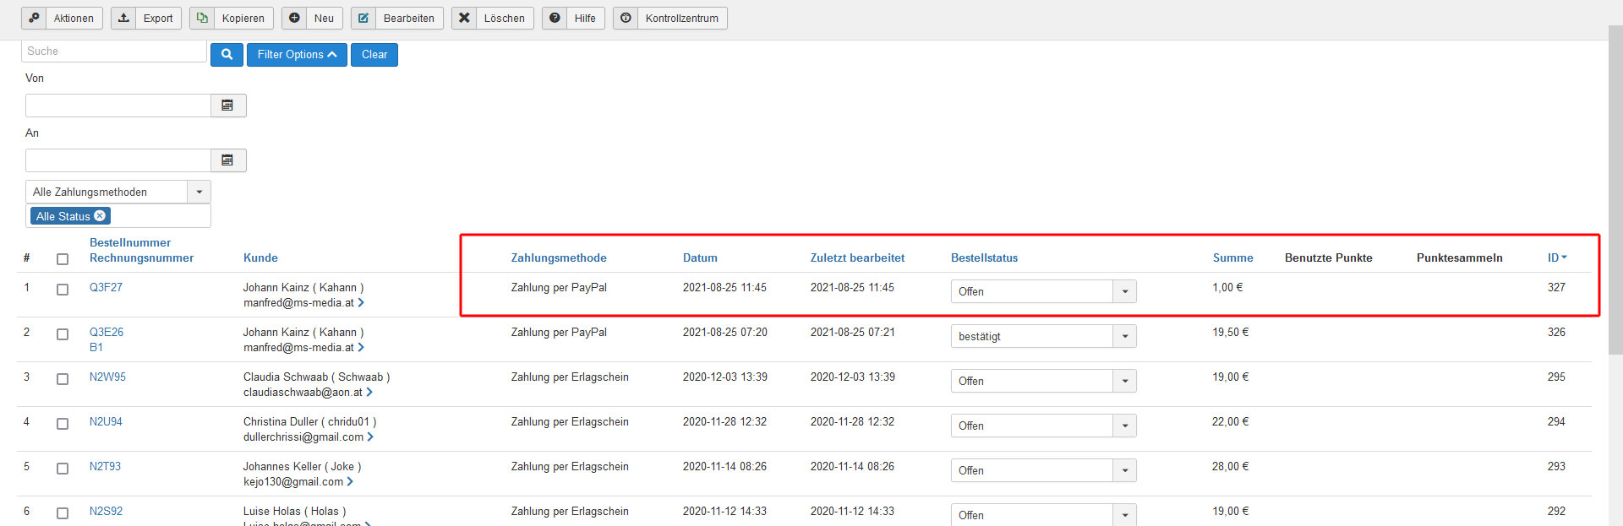Select the checkbox for order N2U94
The height and width of the screenshot is (526, 1623).
pyautogui.click(x=63, y=424)
